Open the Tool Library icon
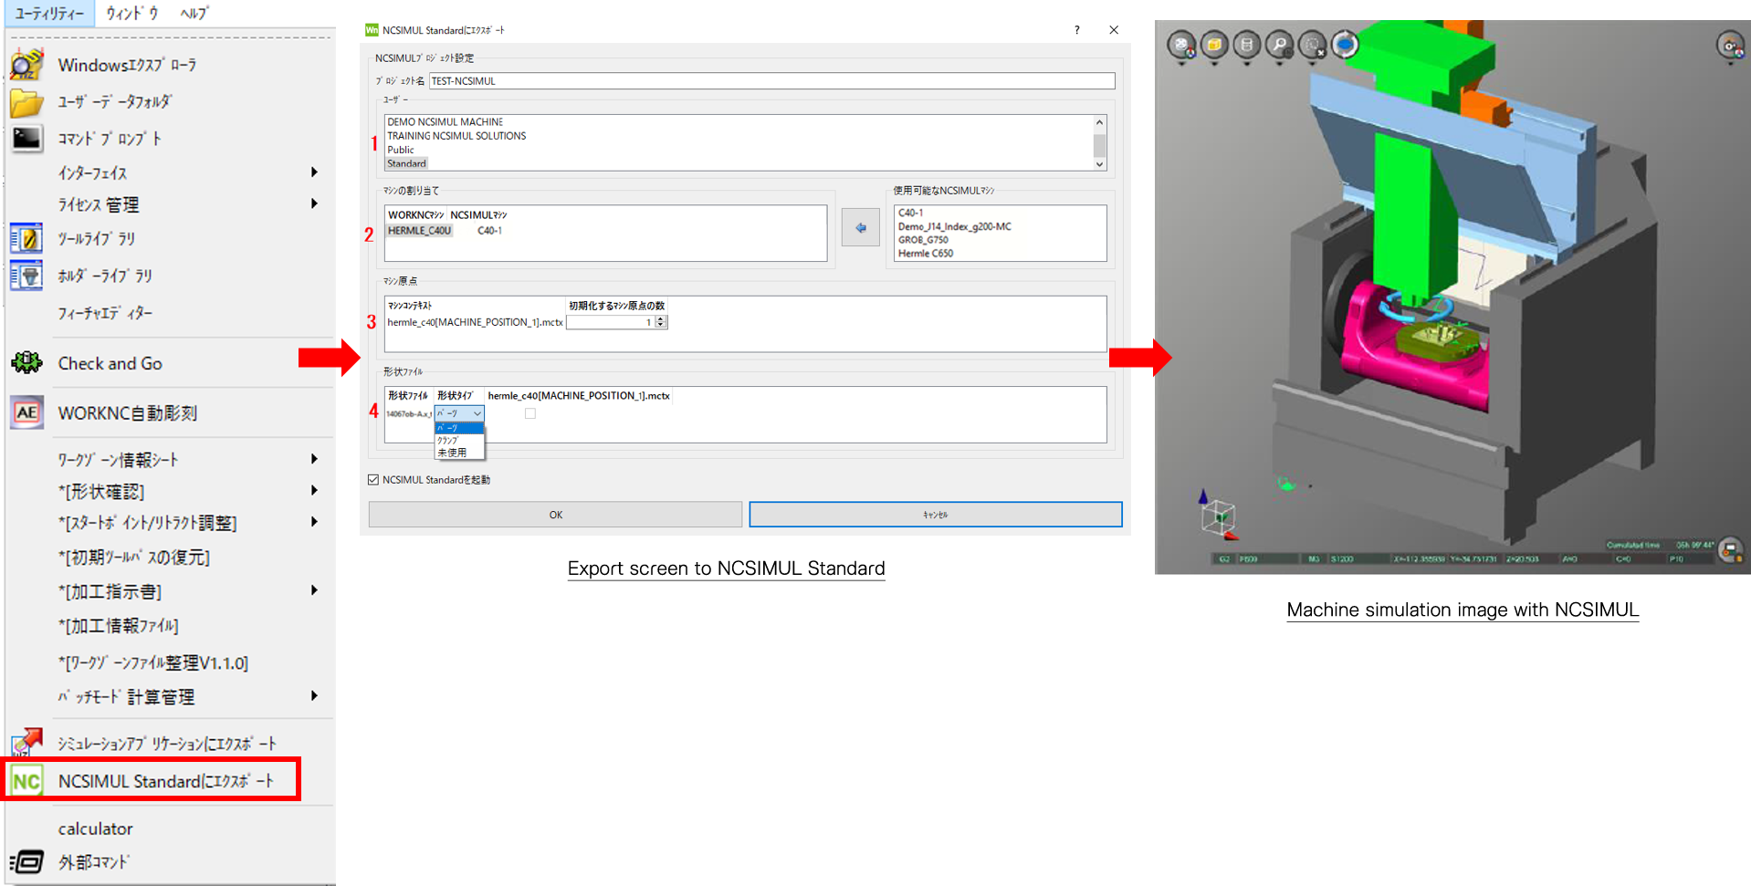 (26, 239)
